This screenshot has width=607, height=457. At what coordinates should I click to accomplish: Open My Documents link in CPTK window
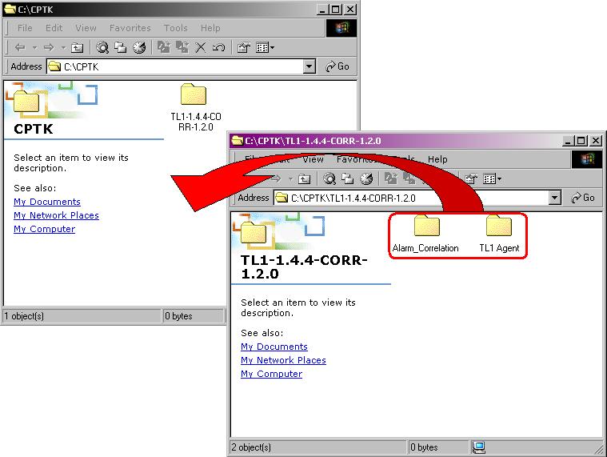pyautogui.click(x=47, y=202)
